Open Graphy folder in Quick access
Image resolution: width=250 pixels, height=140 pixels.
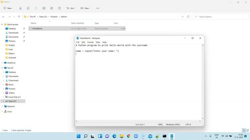click(x=11, y=45)
